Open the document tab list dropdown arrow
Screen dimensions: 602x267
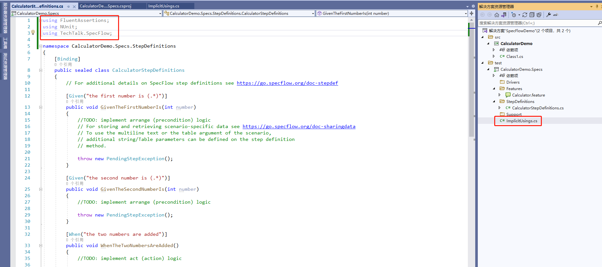pos(468,6)
